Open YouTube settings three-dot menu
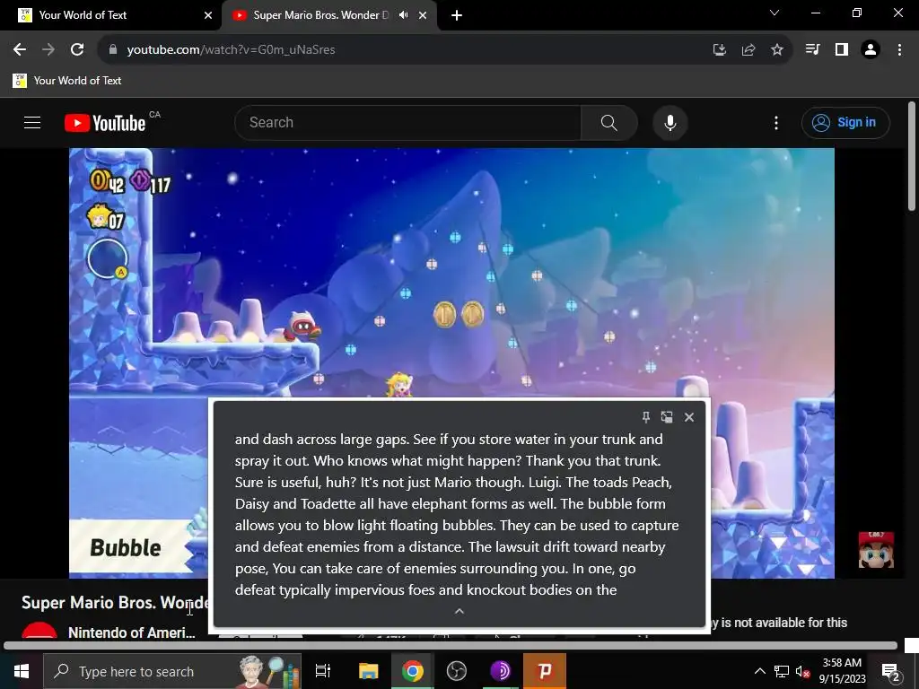The height and width of the screenshot is (689, 919). coord(776,122)
